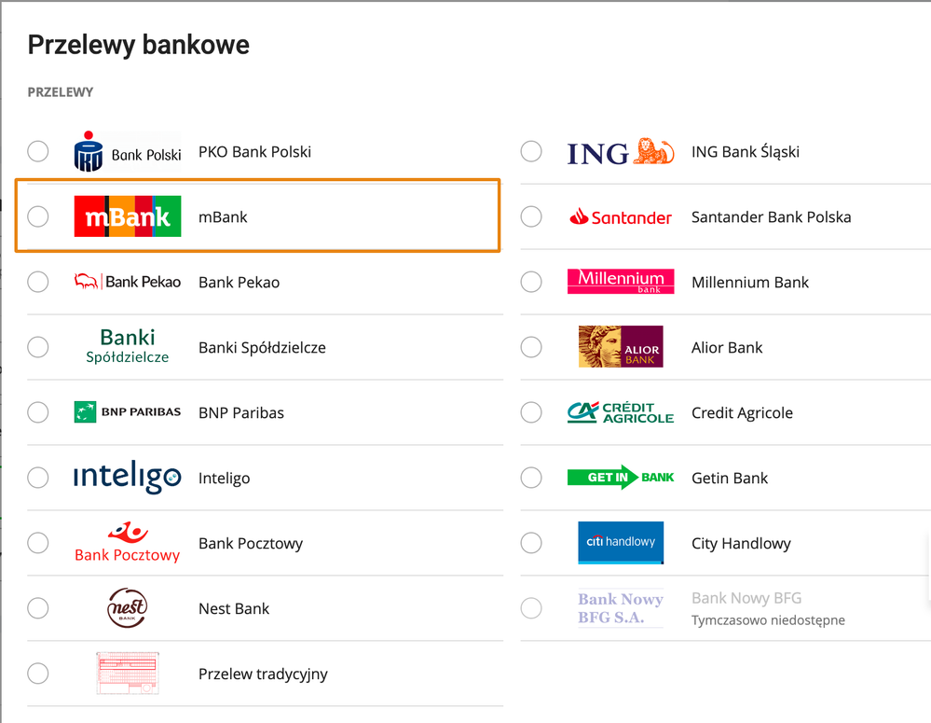
Task: Click the pink Millennium bank logo
Action: (621, 282)
